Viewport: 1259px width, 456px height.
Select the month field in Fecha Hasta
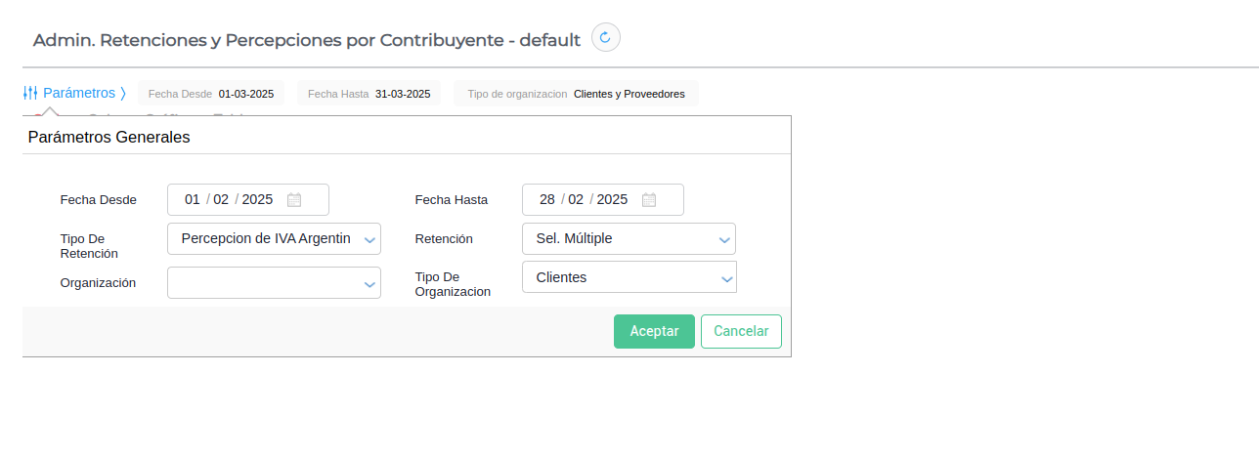click(576, 199)
